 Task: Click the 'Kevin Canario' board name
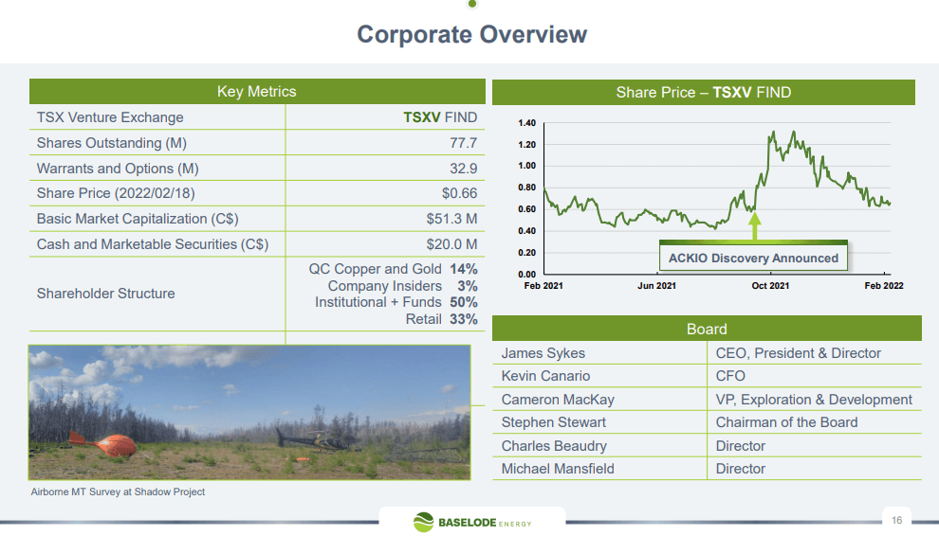tap(545, 376)
